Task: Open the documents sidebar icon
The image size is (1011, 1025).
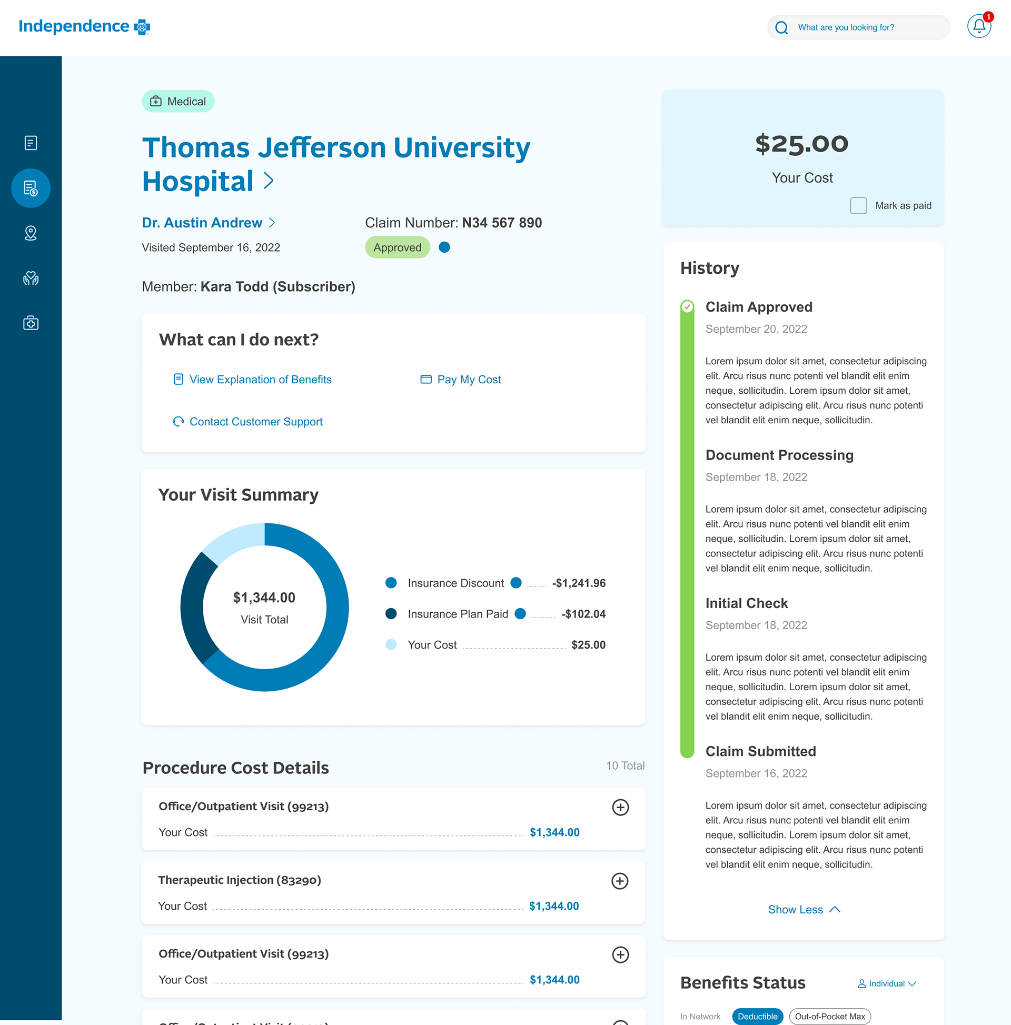Action: (x=31, y=143)
